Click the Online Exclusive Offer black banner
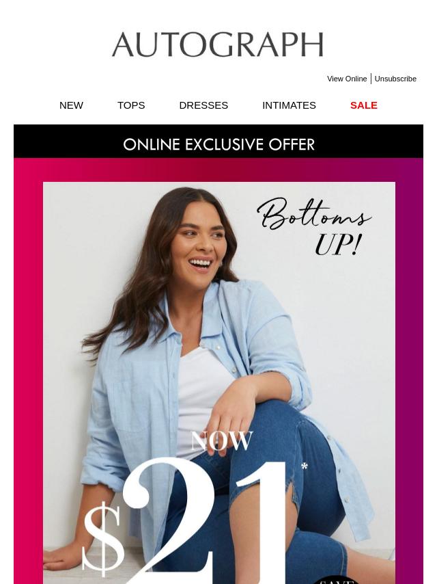 (x=218, y=142)
